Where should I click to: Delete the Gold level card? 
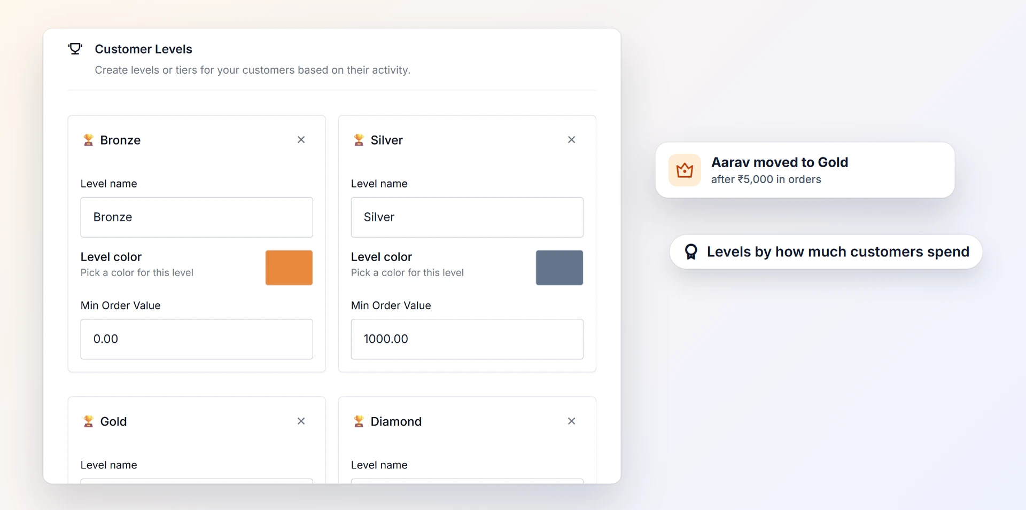301,421
